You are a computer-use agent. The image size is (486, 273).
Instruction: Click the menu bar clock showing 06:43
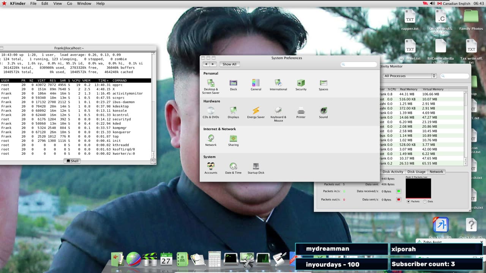[x=479, y=3]
